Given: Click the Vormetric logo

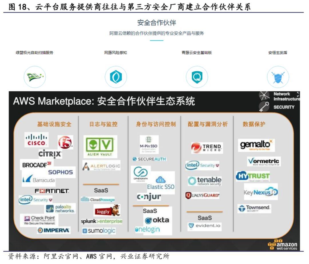Looking at the screenshot, I should click(264, 161).
